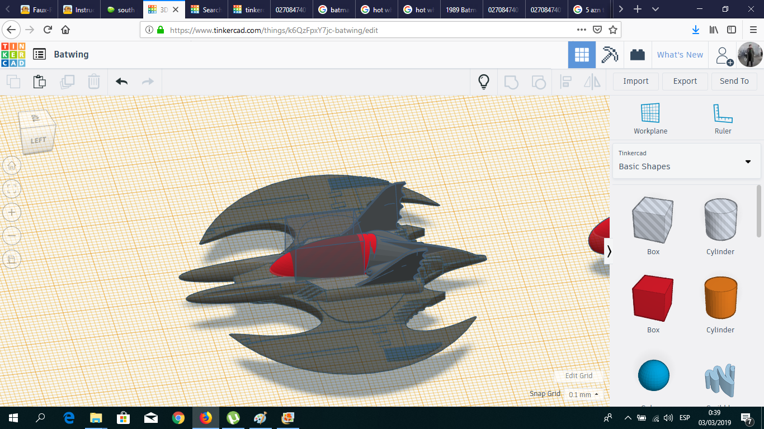Zoom in with the plus button
This screenshot has height=429, width=764.
pyautogui.click(x=12, y=212)
